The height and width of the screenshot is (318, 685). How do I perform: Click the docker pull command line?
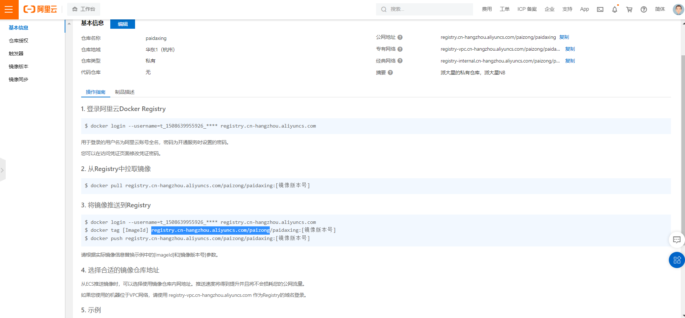197,186
